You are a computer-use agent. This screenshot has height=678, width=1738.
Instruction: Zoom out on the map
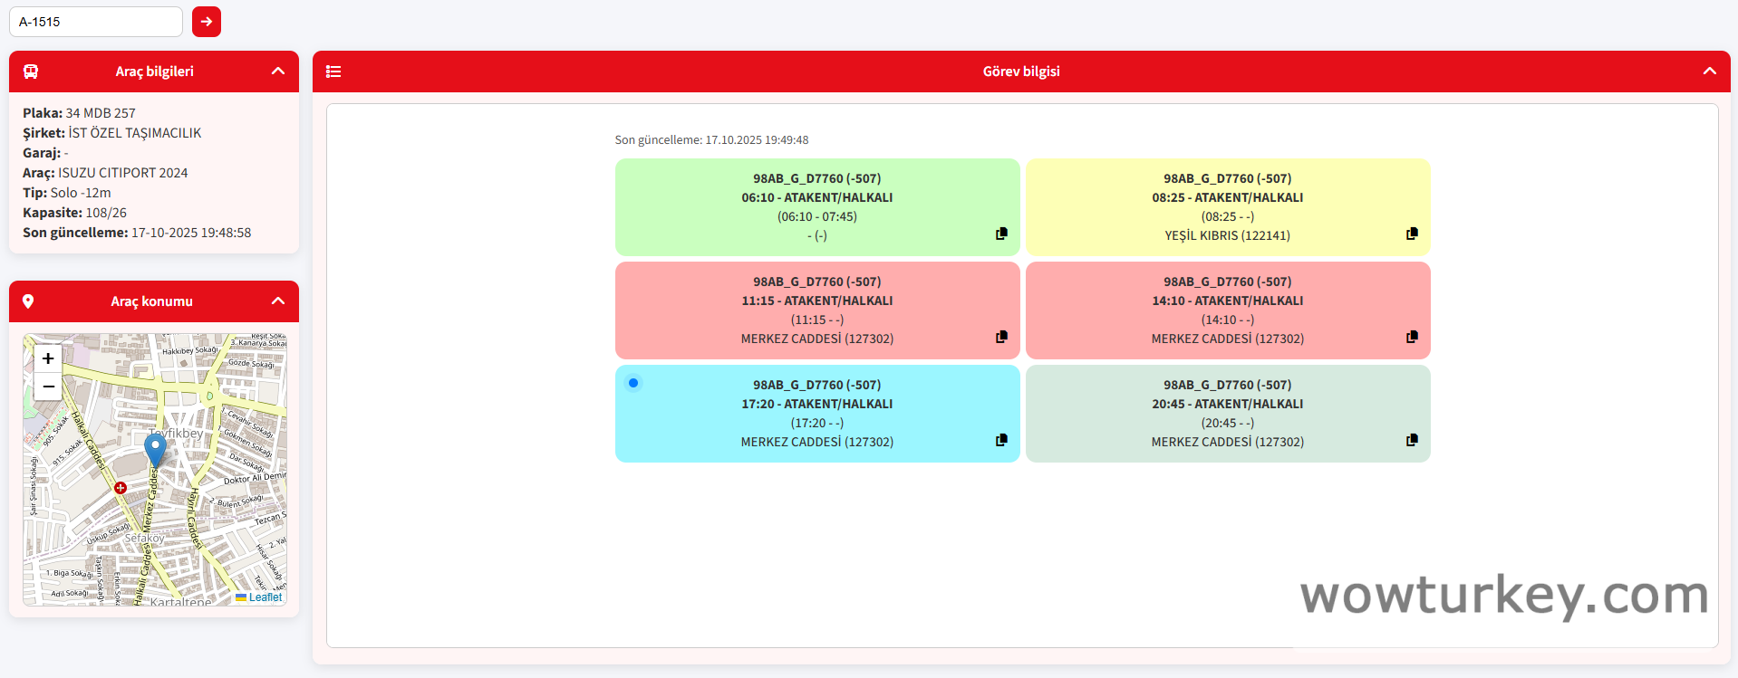click(48, 387)
